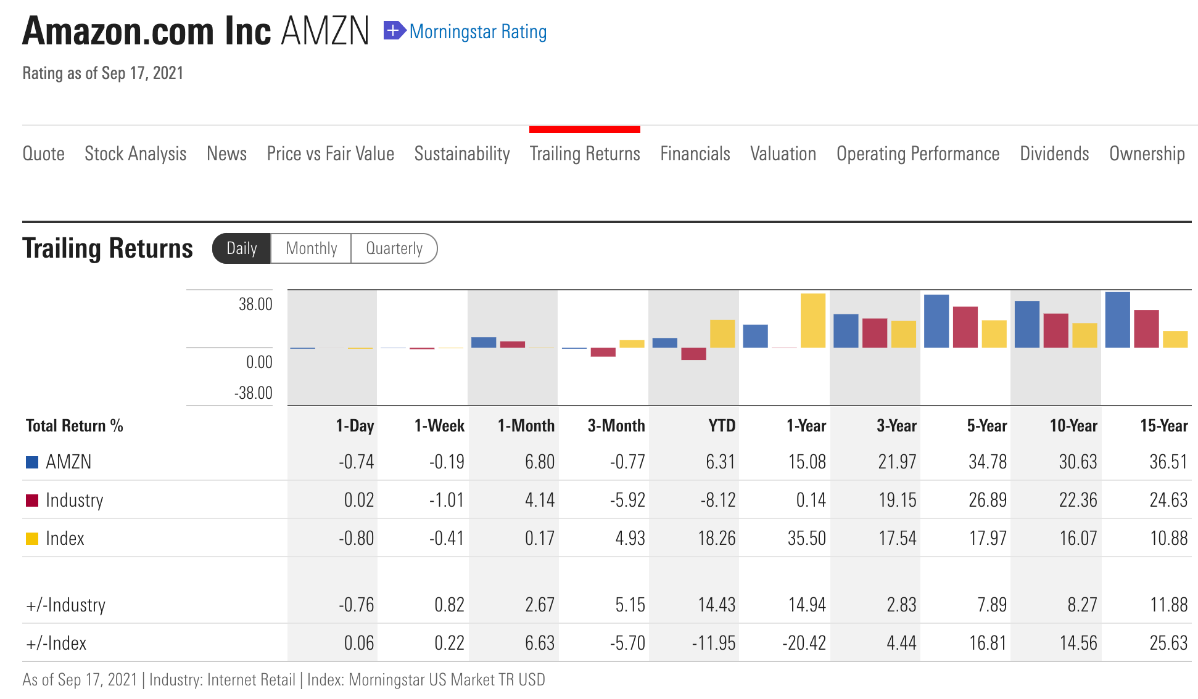
Task: Click the +/-Industry row label
Action: (x=66, y=605)
